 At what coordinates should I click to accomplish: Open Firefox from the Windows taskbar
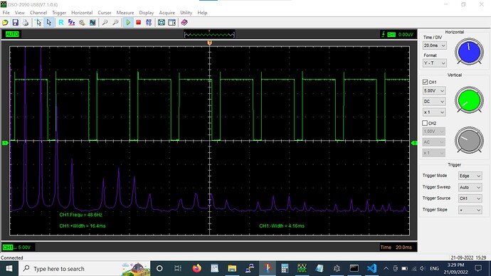(196, 268)
